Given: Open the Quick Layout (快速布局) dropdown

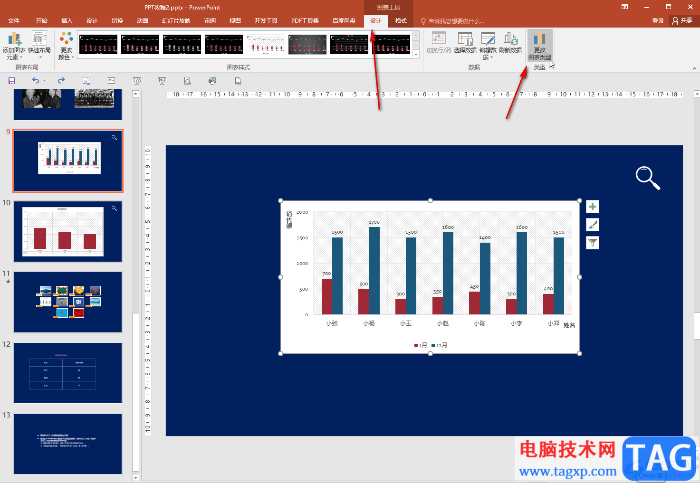Looking at the screenshot, I should coord(39,46).
